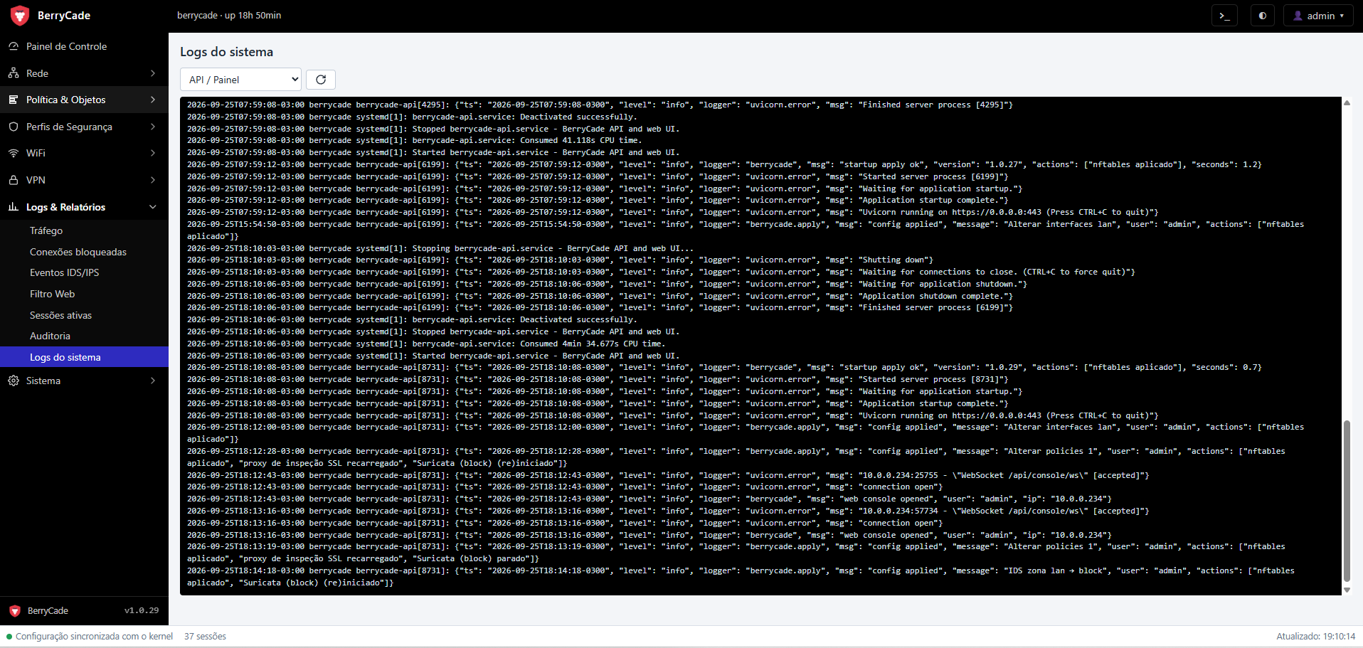The width and height of the screenshot is (1363, 648).
Task: Click the Rede network icon
Action: [x=14, y=73]
